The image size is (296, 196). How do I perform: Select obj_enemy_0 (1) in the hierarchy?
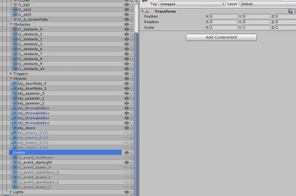(33, 133)
